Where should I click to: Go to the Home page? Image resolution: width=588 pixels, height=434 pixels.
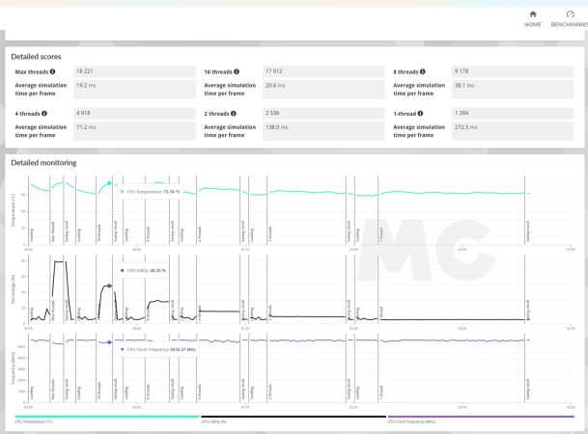tap(532, 19)
